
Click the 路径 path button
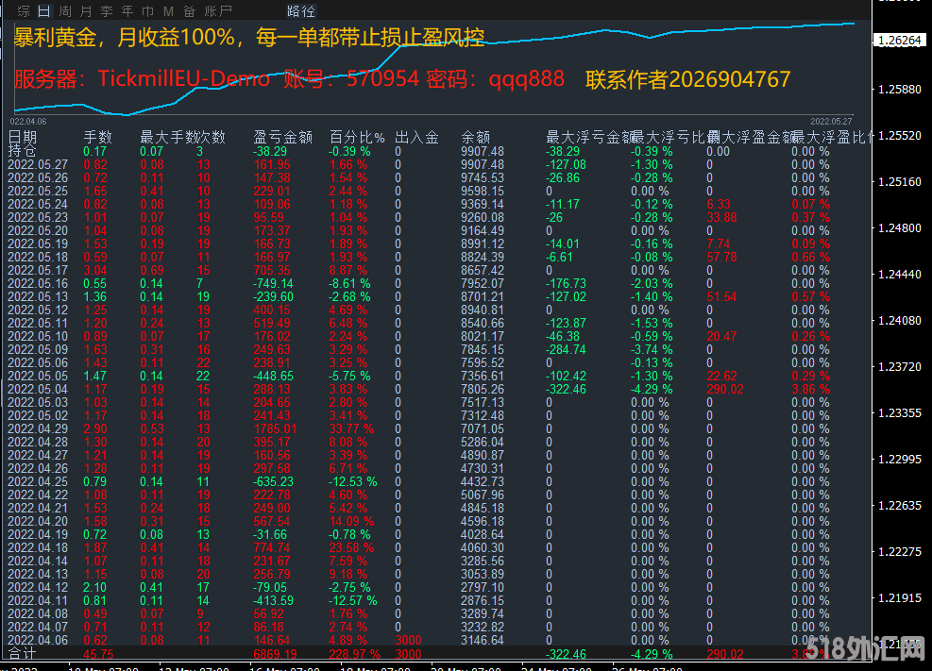click(x=301, y=10)
